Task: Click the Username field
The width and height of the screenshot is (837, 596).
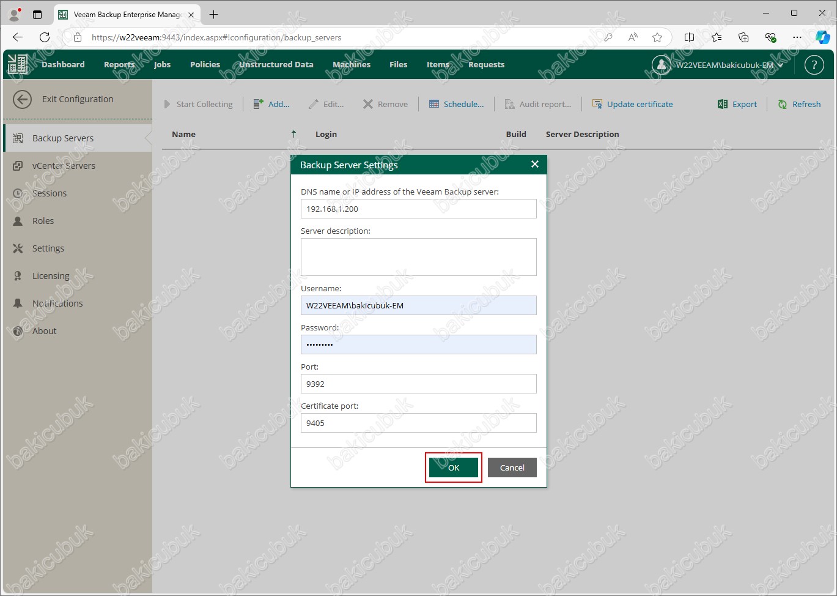Action: click(419, 305)
